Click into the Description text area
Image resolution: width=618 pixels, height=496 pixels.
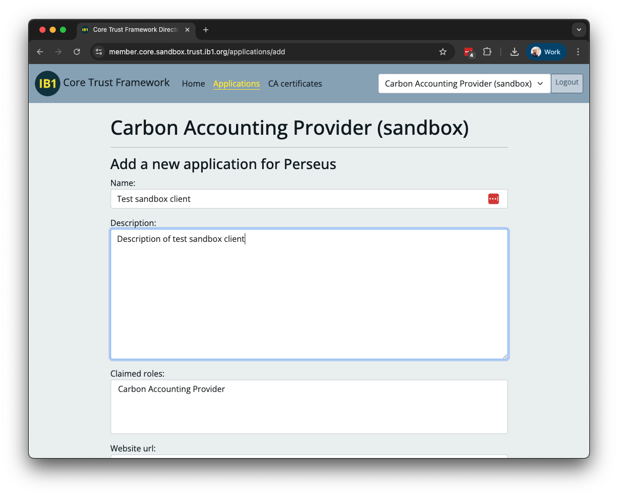[309, 294]
